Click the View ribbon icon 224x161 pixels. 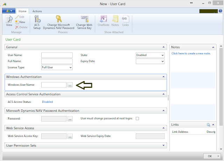(9, 21)
